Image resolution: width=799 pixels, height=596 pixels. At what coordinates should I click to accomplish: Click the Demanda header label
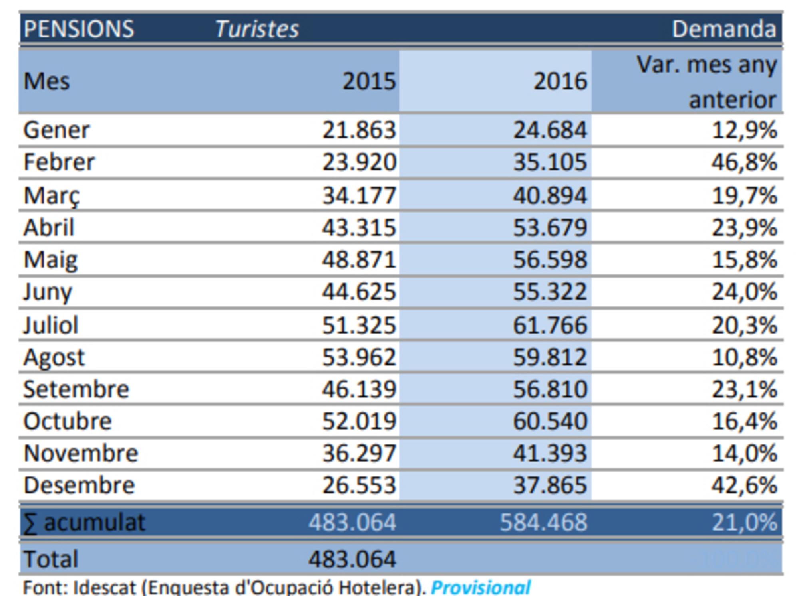coord(724,29)
